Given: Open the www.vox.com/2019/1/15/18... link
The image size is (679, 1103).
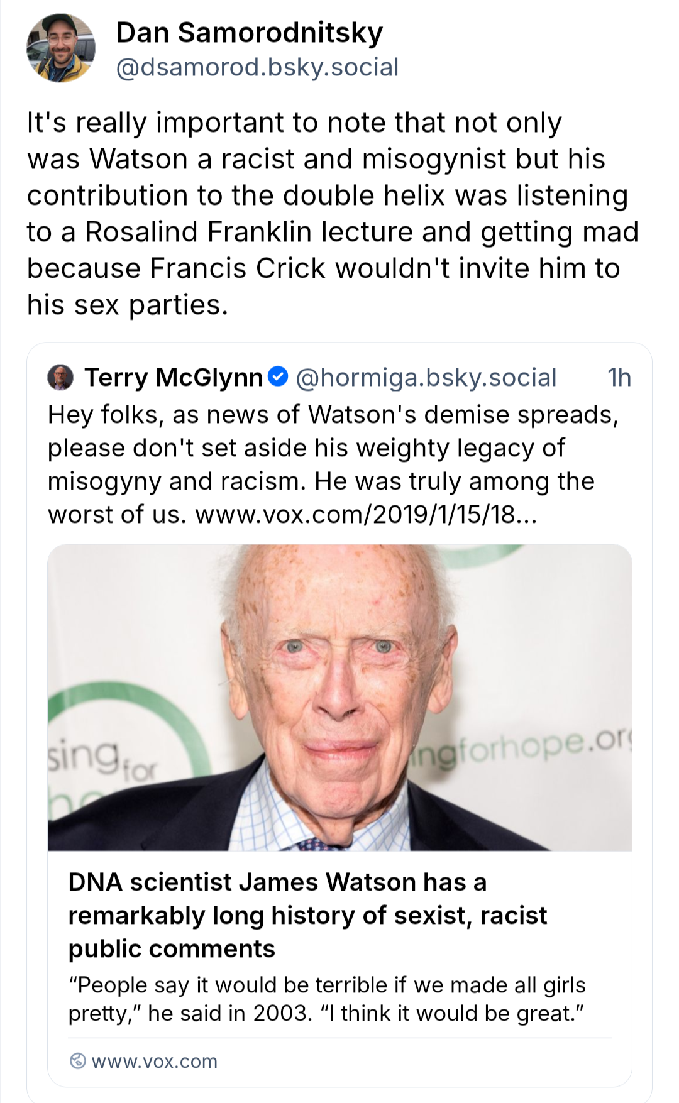Looking at the screenshot, I should point(366,514).
